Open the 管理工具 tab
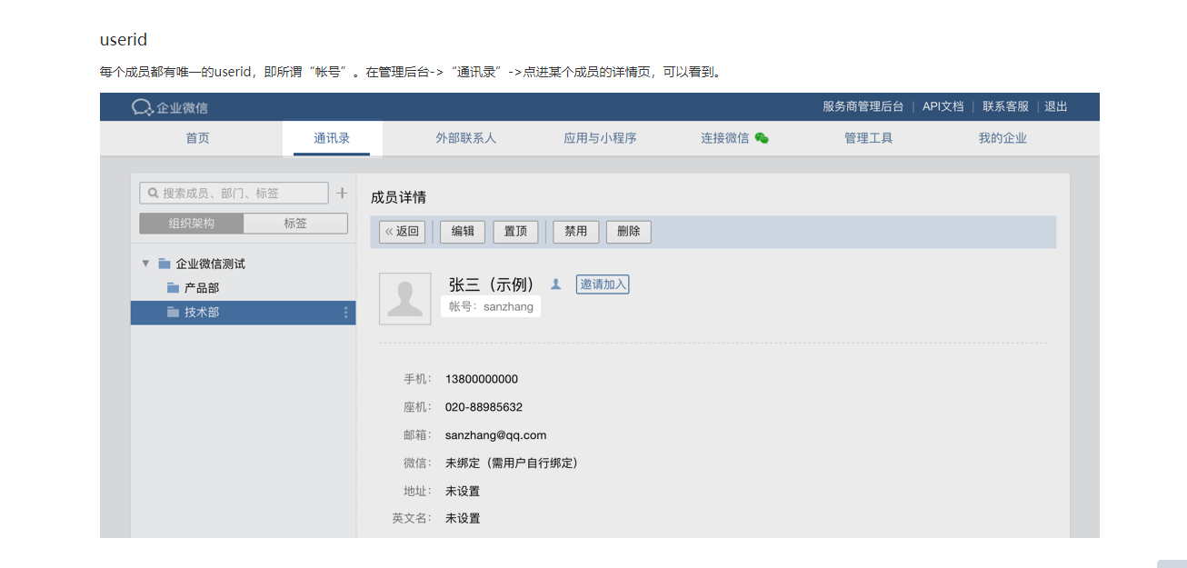 [x=868, y=138]
